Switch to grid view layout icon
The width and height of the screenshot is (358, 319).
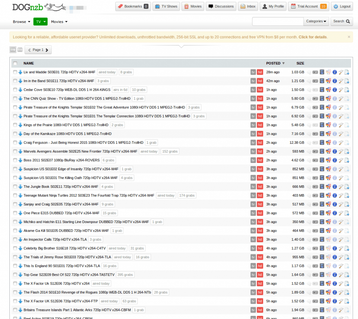[x=20, y=50]
